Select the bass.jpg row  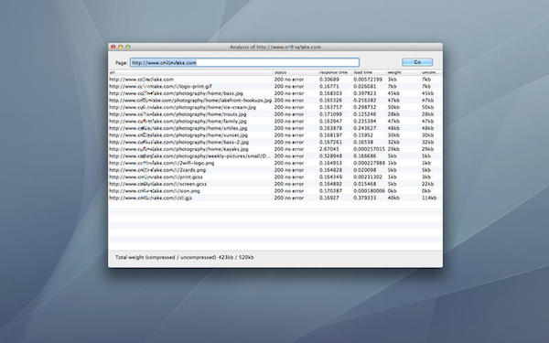coord(274,93)
